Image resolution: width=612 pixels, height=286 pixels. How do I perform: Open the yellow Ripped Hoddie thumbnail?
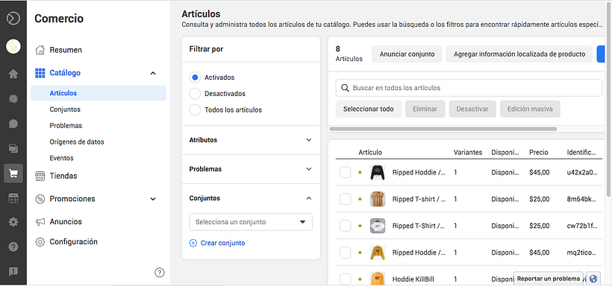(378, 252)
